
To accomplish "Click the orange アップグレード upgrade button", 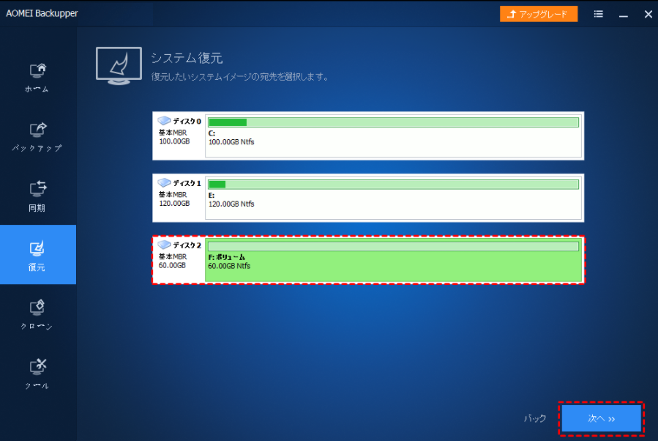I will point(539,14).
